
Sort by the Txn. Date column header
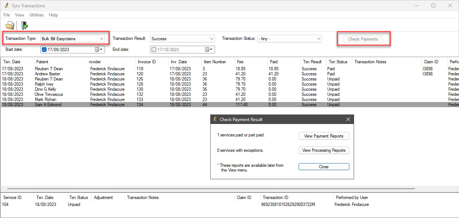click(17, 62)
